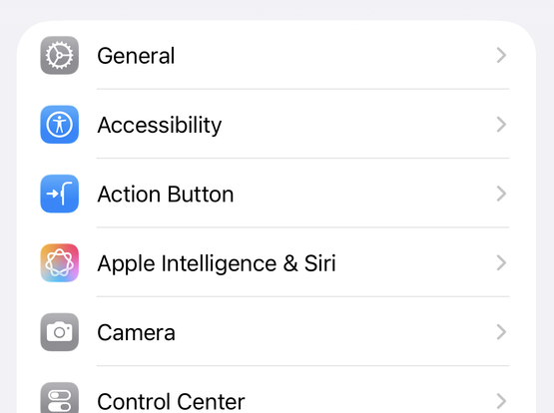Open the Camera settings label
Viewport: 554px width, 413px height.
(x=136, y=333)
